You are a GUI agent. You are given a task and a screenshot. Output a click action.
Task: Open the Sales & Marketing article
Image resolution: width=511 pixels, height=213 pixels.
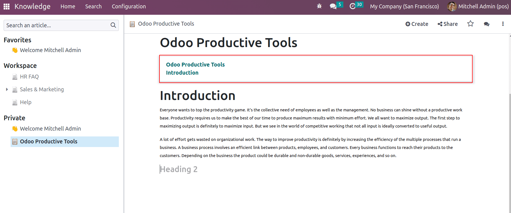[x=42, y=89]
